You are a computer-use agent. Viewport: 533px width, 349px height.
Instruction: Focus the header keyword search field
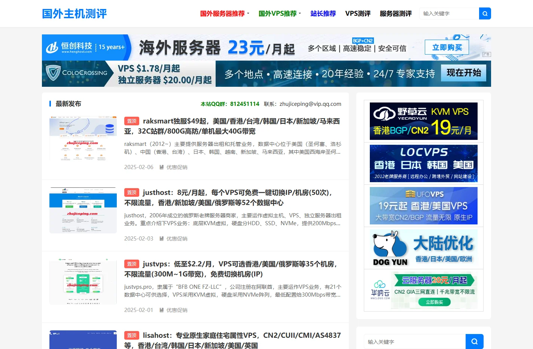coord(449,13)
